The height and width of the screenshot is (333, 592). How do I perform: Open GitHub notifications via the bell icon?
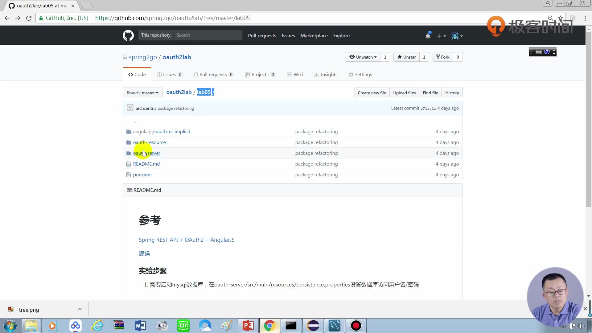click(x=428, y=35)
